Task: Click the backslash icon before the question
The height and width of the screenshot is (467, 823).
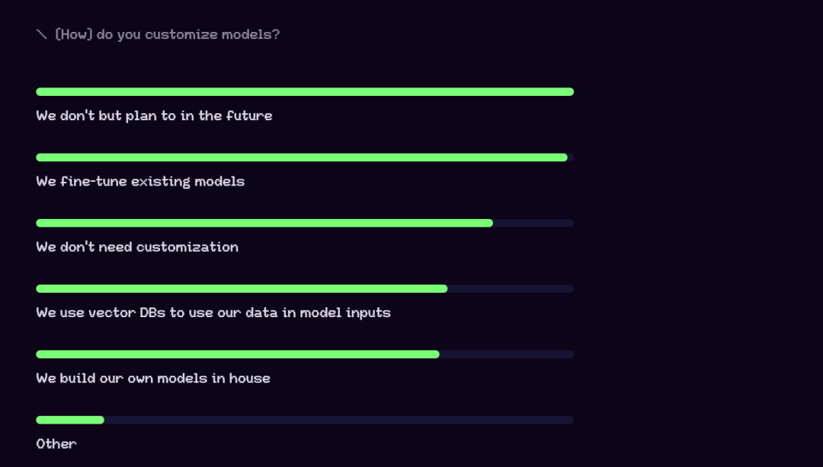Action: point(41,34)
